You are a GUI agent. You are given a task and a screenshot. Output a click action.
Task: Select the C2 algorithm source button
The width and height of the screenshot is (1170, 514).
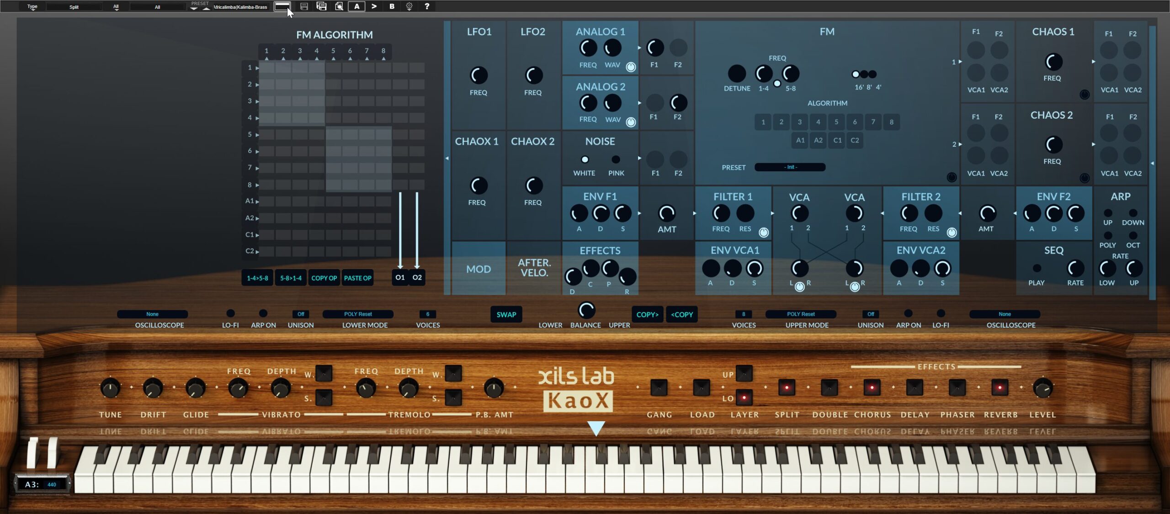855,141
